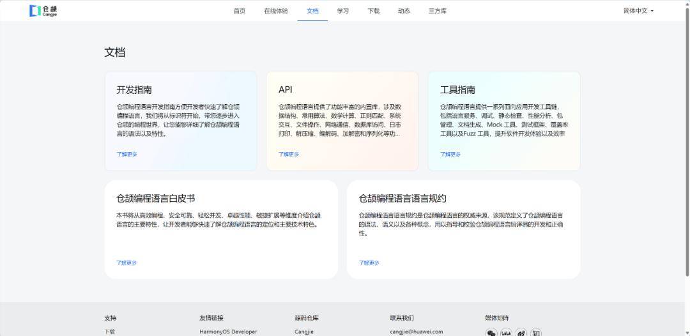Open the Cangjie source repository footer link
This screenshot has width=690, height=336.
pos(304,332)
